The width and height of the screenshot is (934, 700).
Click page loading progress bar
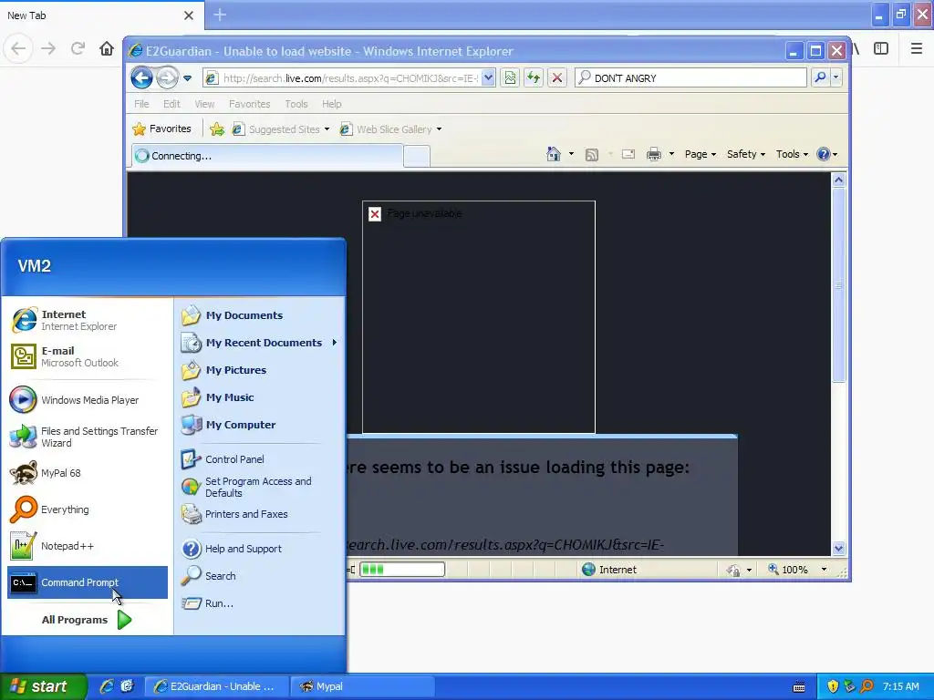402,570
